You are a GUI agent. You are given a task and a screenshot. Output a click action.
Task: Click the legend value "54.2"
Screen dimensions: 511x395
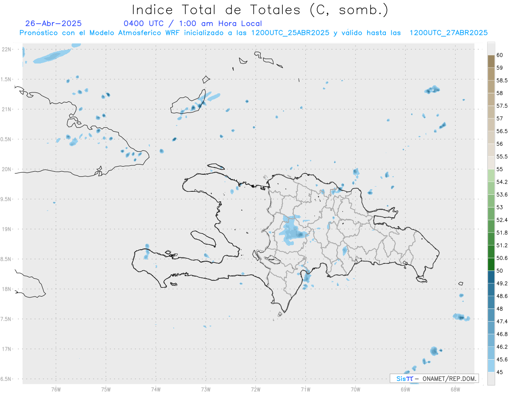pyautogui.click(x=502, y=182)
